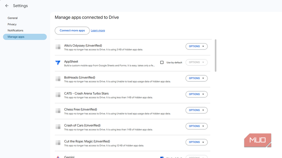Open the Learn more link

98,30
